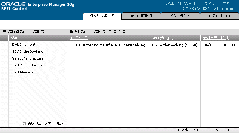This screenshot has width=239, height=133.
Task: Click the timestamp 06/11/09 10:29:06
Action: (220, 45)
